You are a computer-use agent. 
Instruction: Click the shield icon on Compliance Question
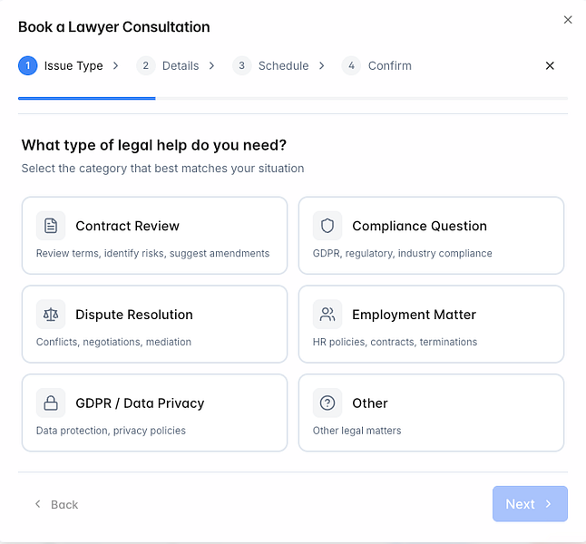(327, 226)
